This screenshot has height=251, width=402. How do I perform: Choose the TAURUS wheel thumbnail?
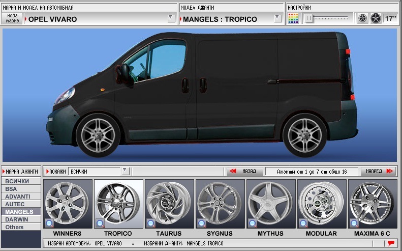(x=169, y=204)
